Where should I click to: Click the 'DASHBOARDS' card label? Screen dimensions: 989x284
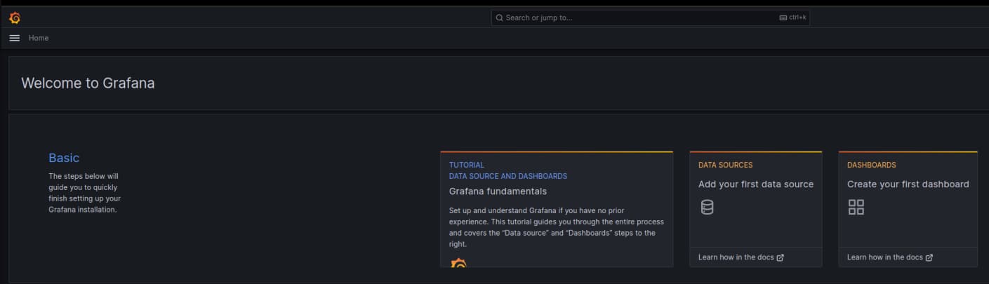pos(872,165)
